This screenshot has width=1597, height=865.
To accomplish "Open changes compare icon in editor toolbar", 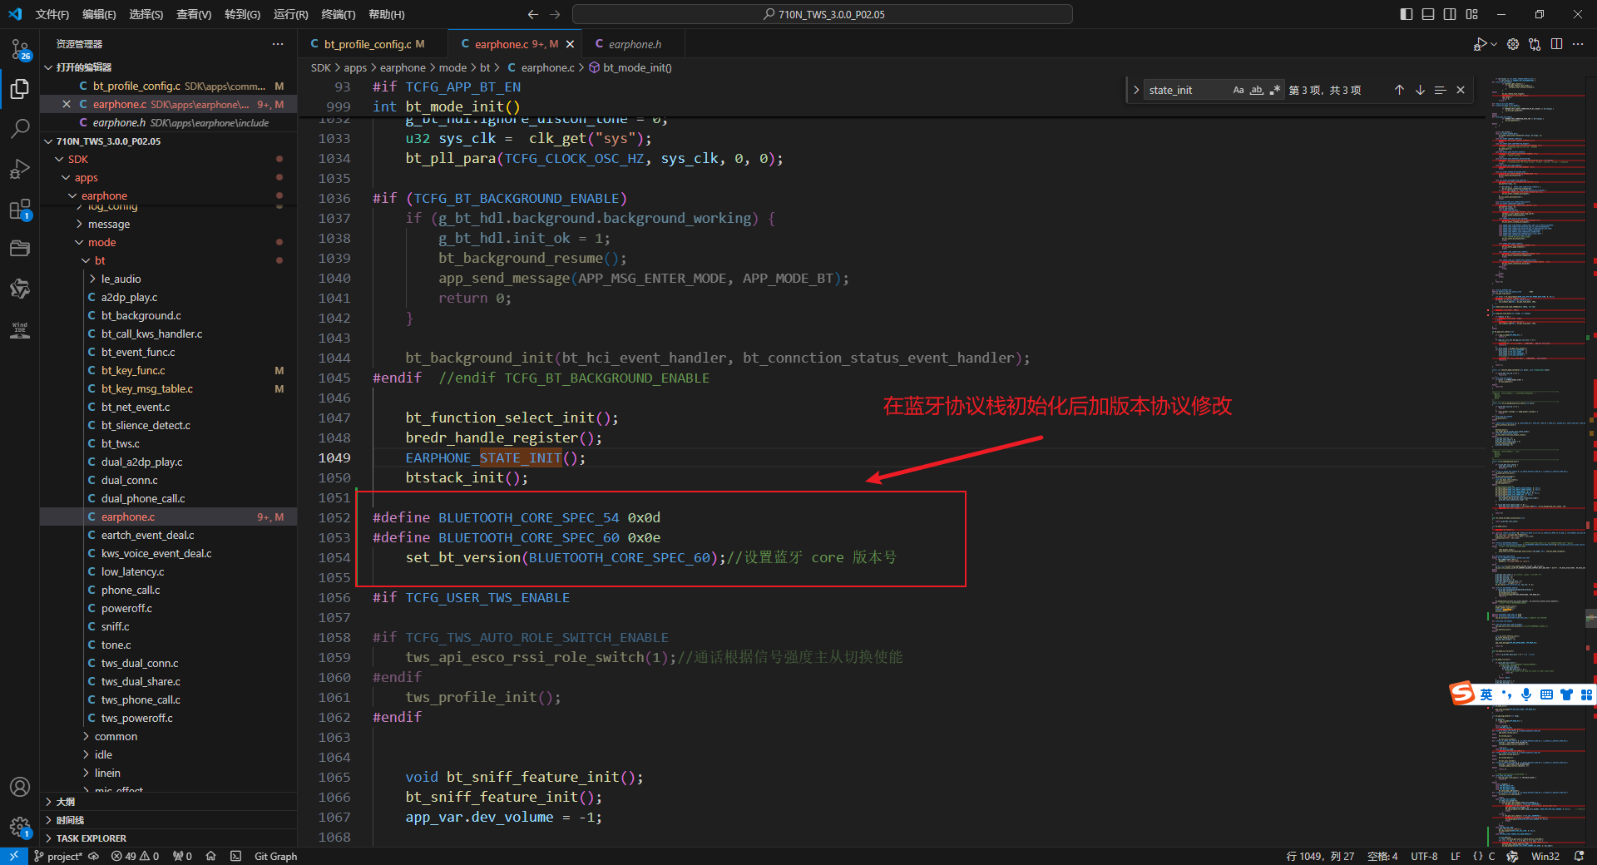I will click(1535, 44).
